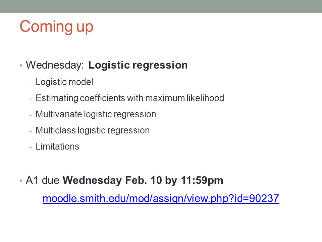The height and width of the screenshot is (242, 322).
Task: Open the moodle.smith.edu assignment link
Action: pyautogui.click(x=161, y=199)
